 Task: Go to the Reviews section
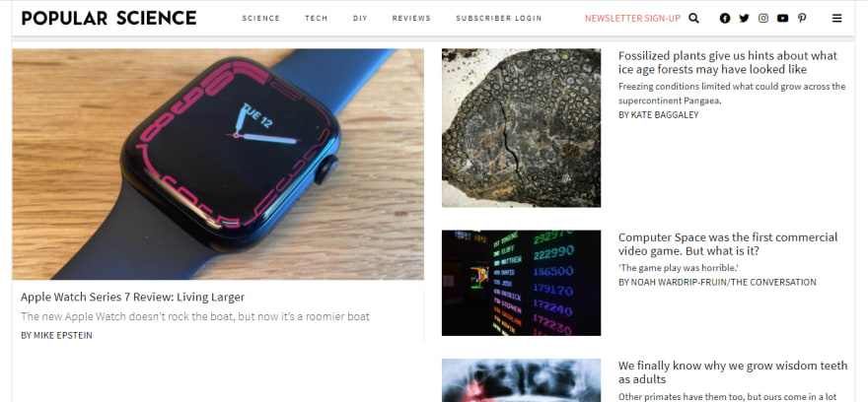click(411, 19)
